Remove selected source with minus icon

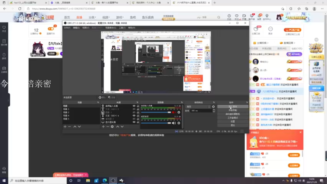click(x=108, y=127)
